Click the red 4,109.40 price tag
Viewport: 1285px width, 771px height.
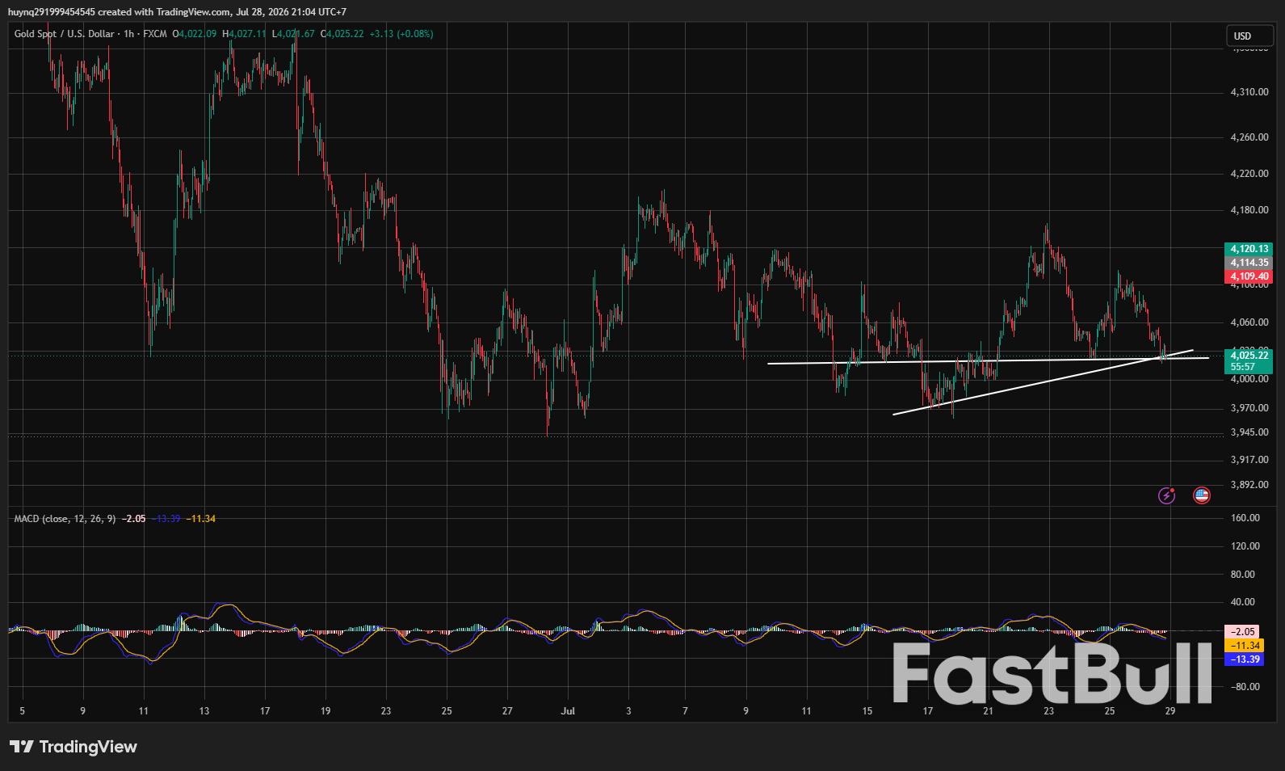tap(1249, 276)
